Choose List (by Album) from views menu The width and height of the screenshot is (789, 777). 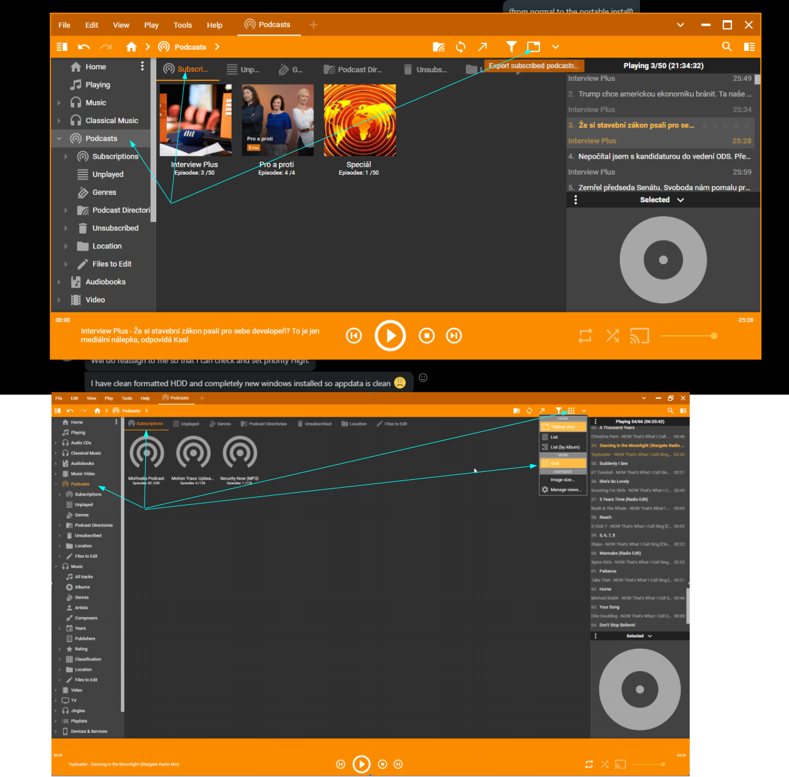click(x=564, y=447)
